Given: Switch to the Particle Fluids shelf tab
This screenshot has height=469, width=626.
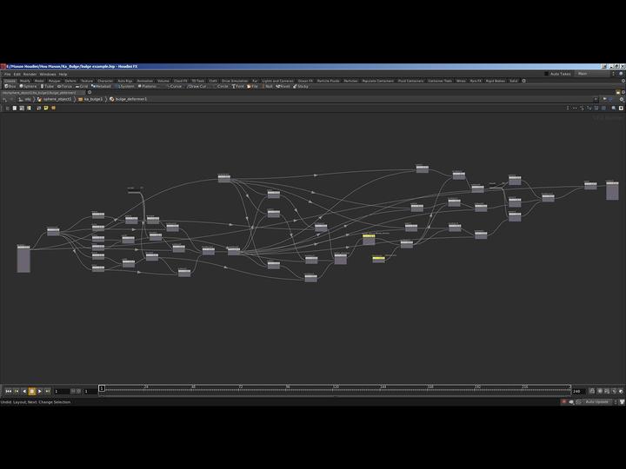Looking at the screenshot, I should pos(327,81).
